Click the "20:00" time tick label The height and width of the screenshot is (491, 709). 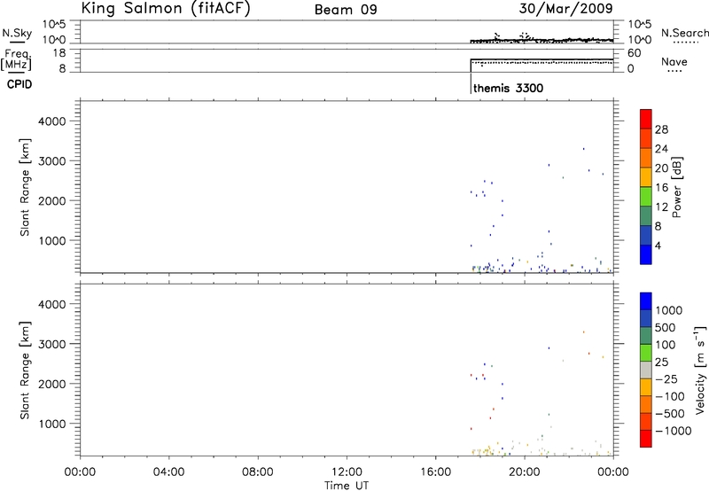pyautogui.click(x=524, y=472)
